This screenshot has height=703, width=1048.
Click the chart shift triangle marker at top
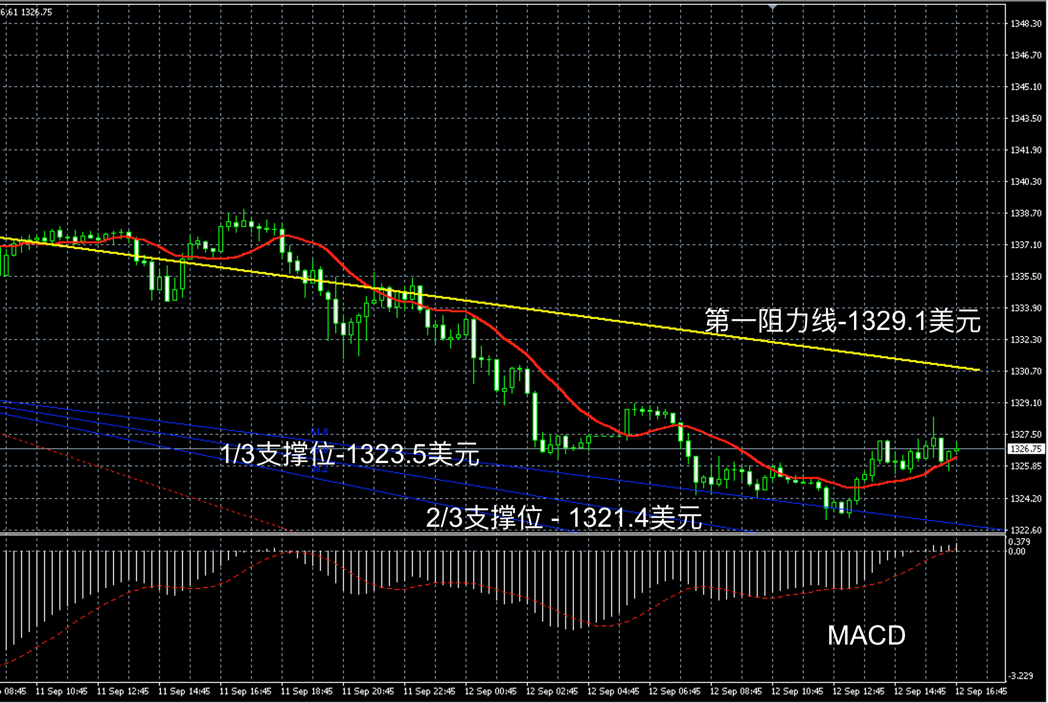point(772,7)
